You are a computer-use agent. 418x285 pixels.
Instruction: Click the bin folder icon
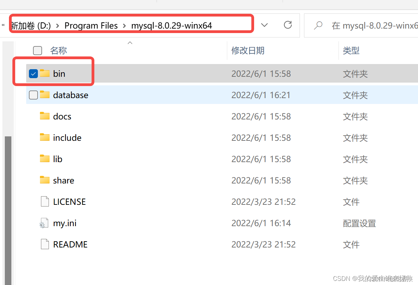45,73
